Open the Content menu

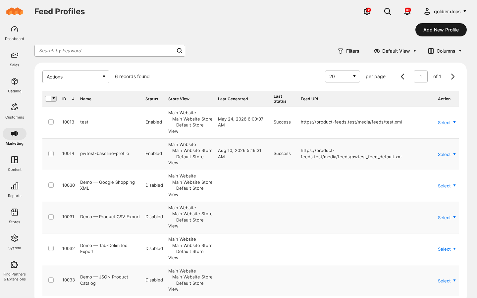[x=15, y=164]
